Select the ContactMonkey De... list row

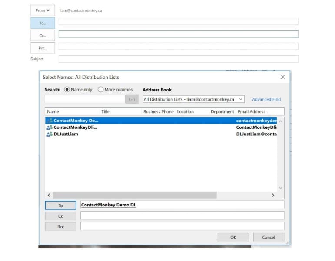coord(161,121)
